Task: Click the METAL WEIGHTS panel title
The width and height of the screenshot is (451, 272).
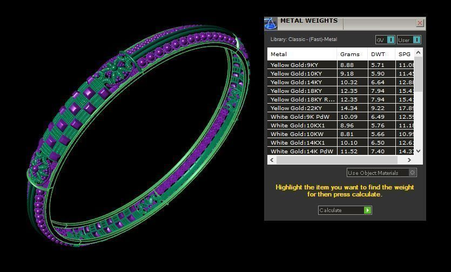Action: coord(309,21)
